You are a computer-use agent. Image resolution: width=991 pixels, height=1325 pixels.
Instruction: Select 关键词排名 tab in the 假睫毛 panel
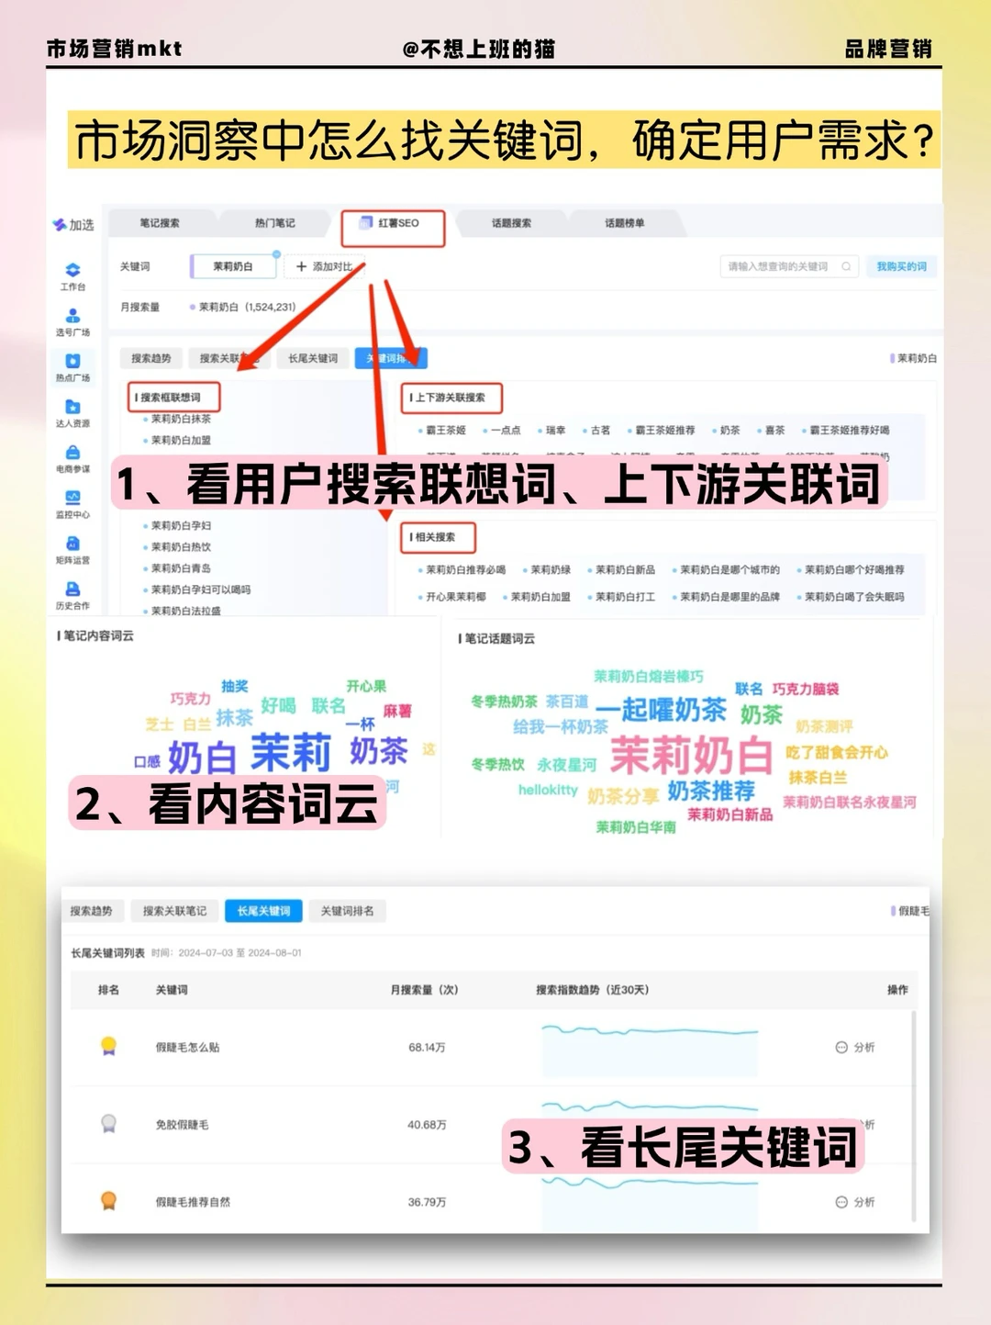(x=347, y=911)
